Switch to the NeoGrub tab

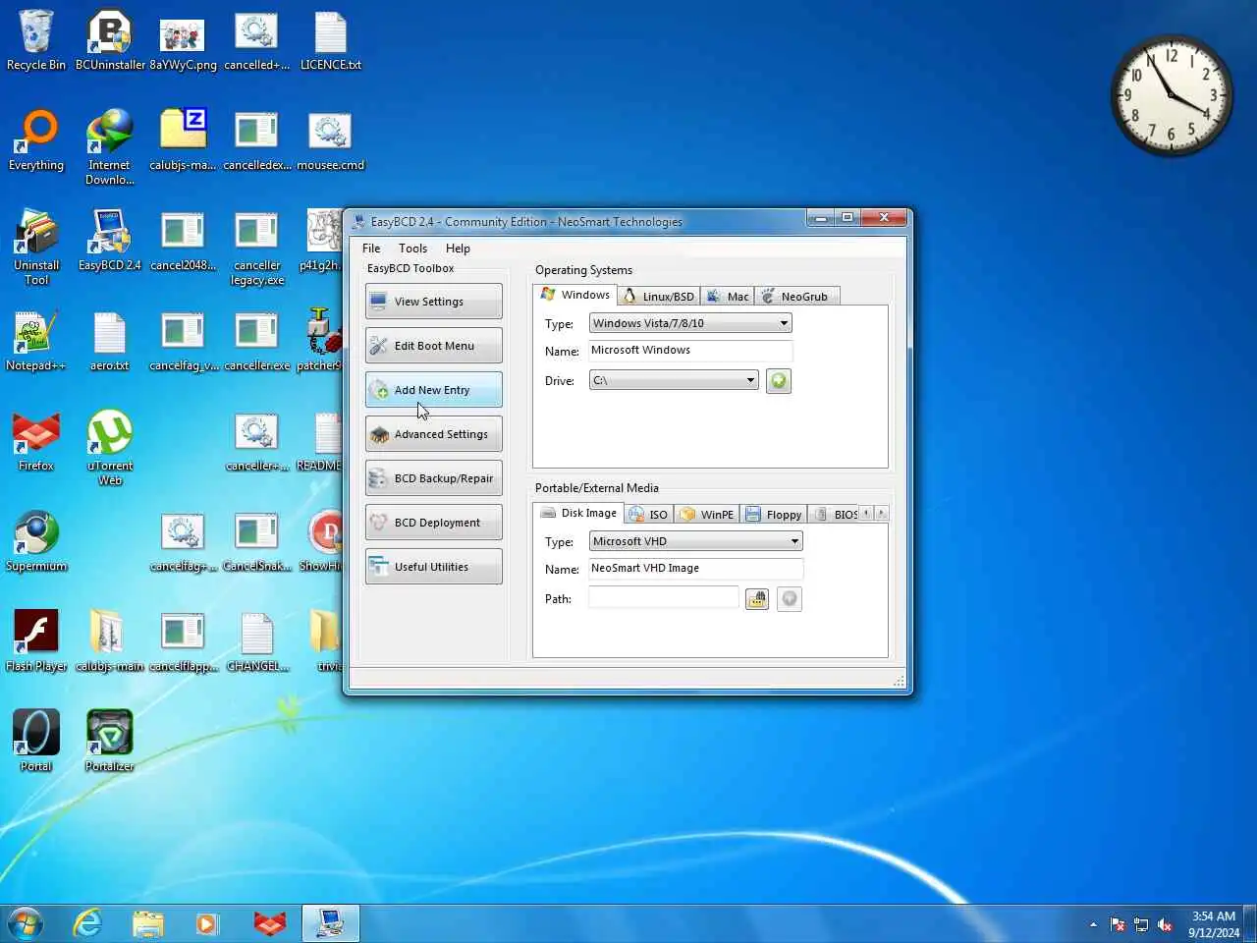(x=796, y=297)
